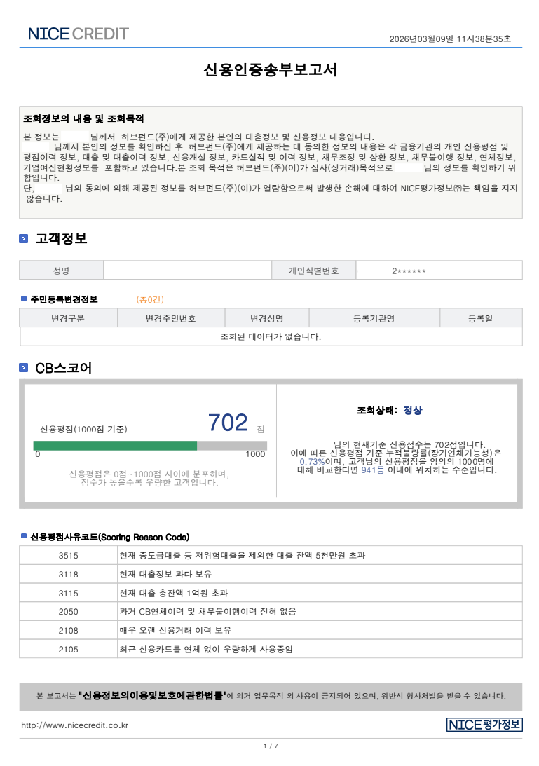Screen dimensions: 539x766
Task: Click the orange 총0건 record count
Action: [x=150, y=300]
